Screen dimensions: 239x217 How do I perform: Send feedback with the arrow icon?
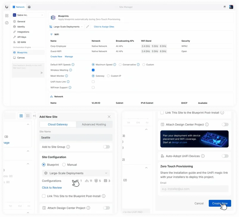point(42,73)
